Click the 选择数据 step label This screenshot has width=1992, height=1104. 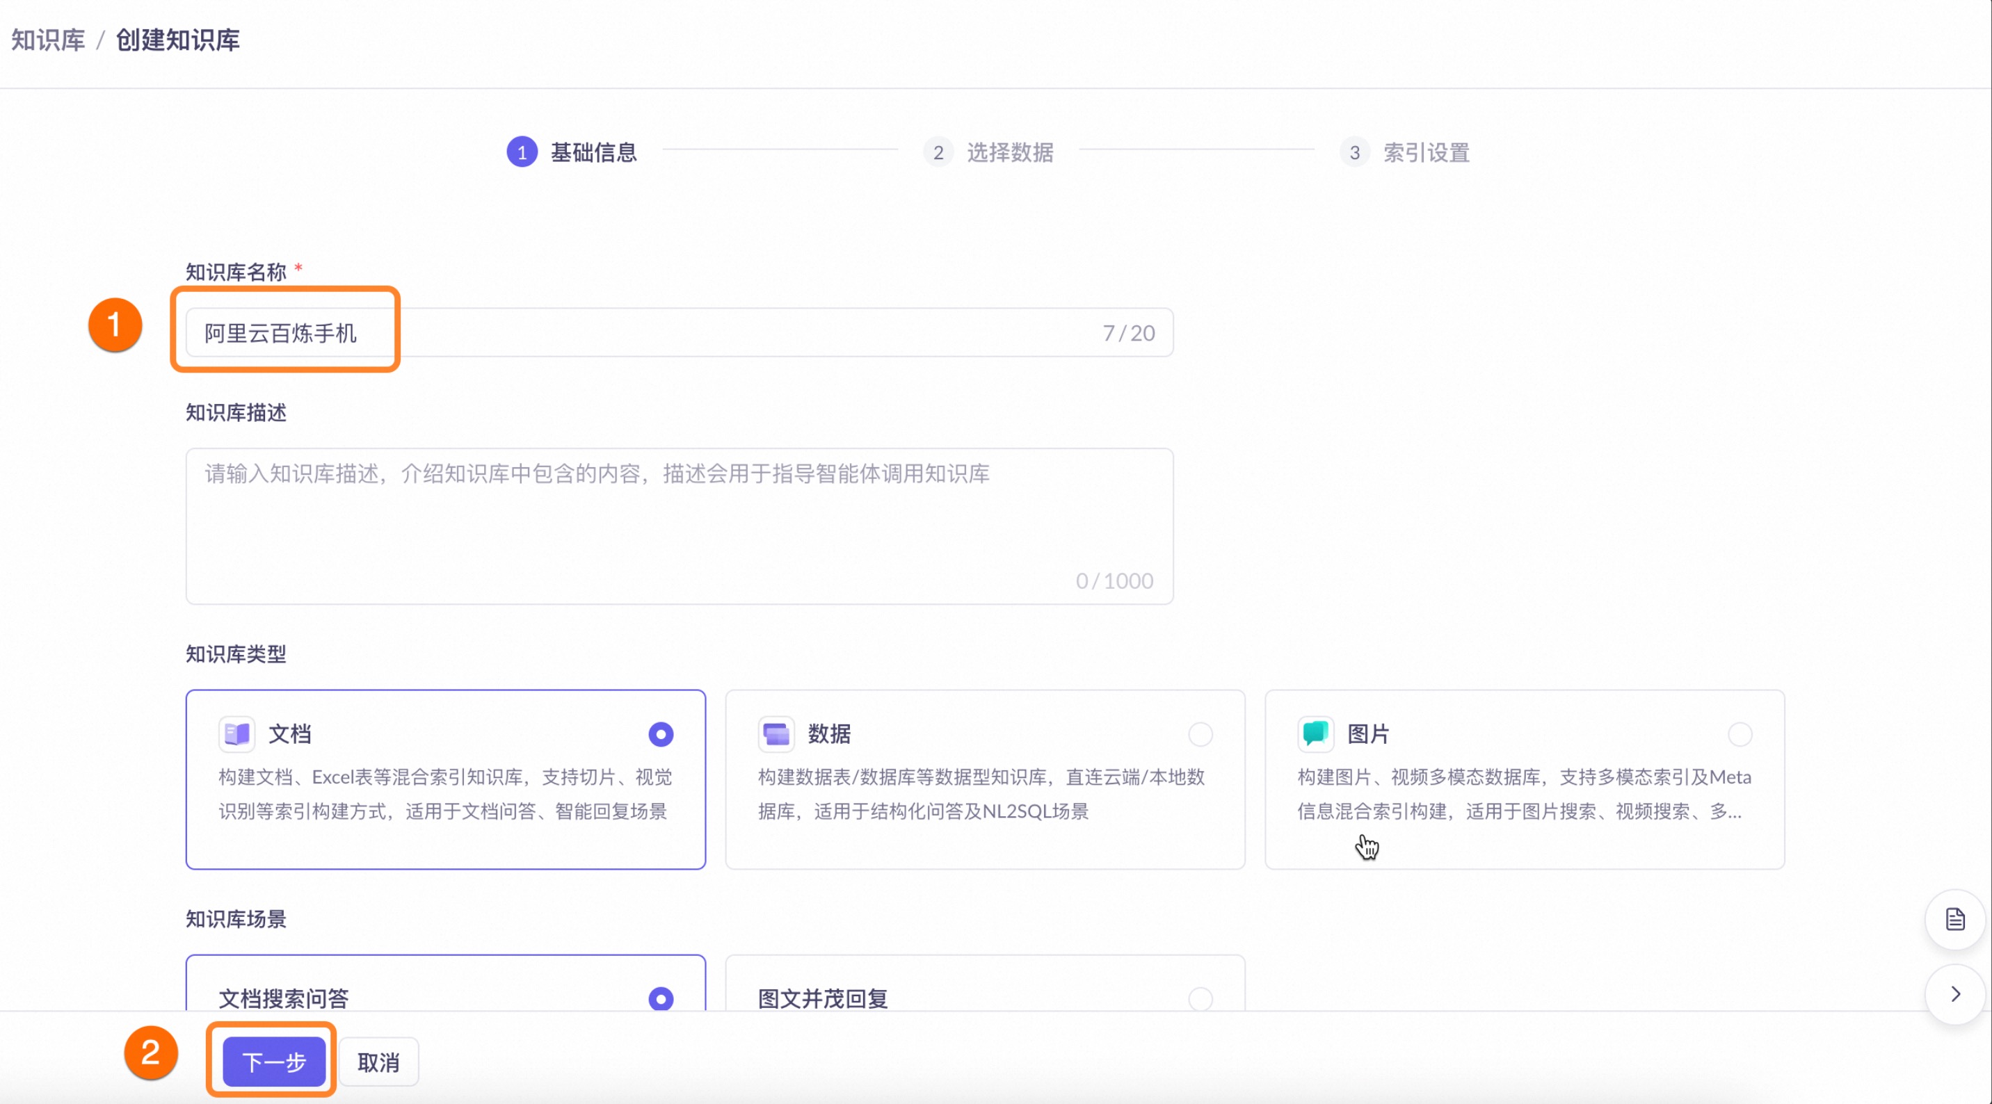click(x=1010, y=152)
